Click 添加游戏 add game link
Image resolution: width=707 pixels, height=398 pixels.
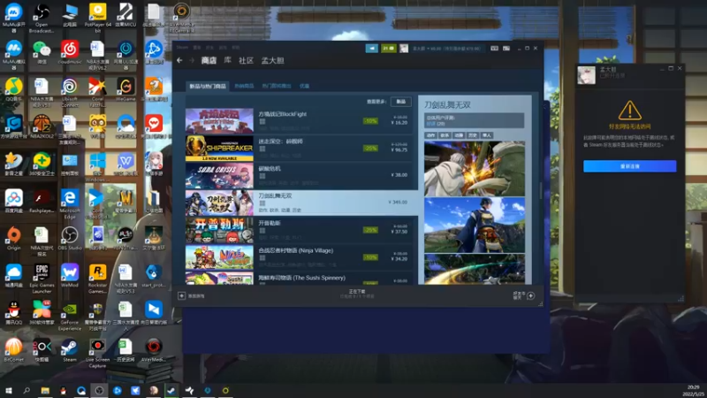click(x=196, y=296)
